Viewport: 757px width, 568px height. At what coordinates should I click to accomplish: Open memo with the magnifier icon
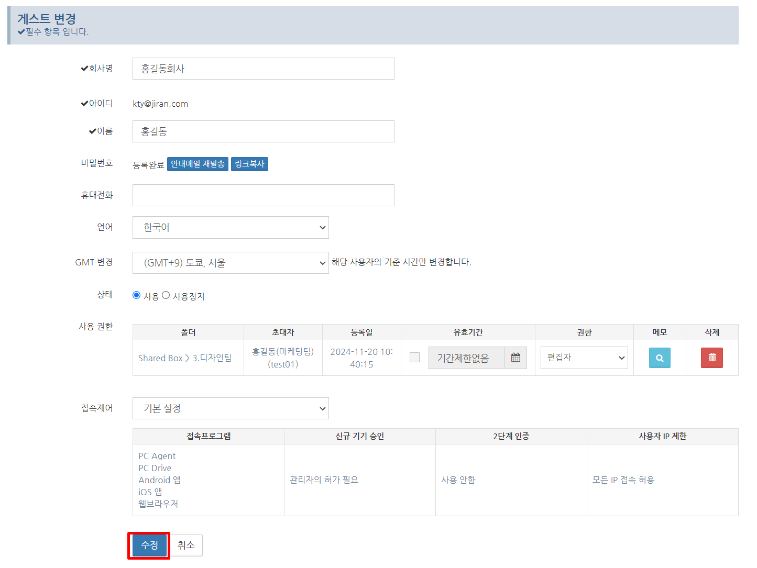pos(659,358)
